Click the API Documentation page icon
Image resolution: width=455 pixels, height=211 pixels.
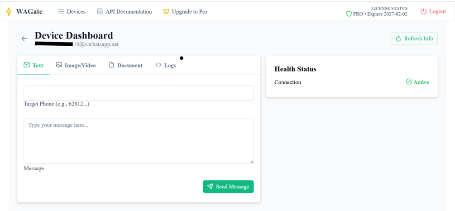100,12
